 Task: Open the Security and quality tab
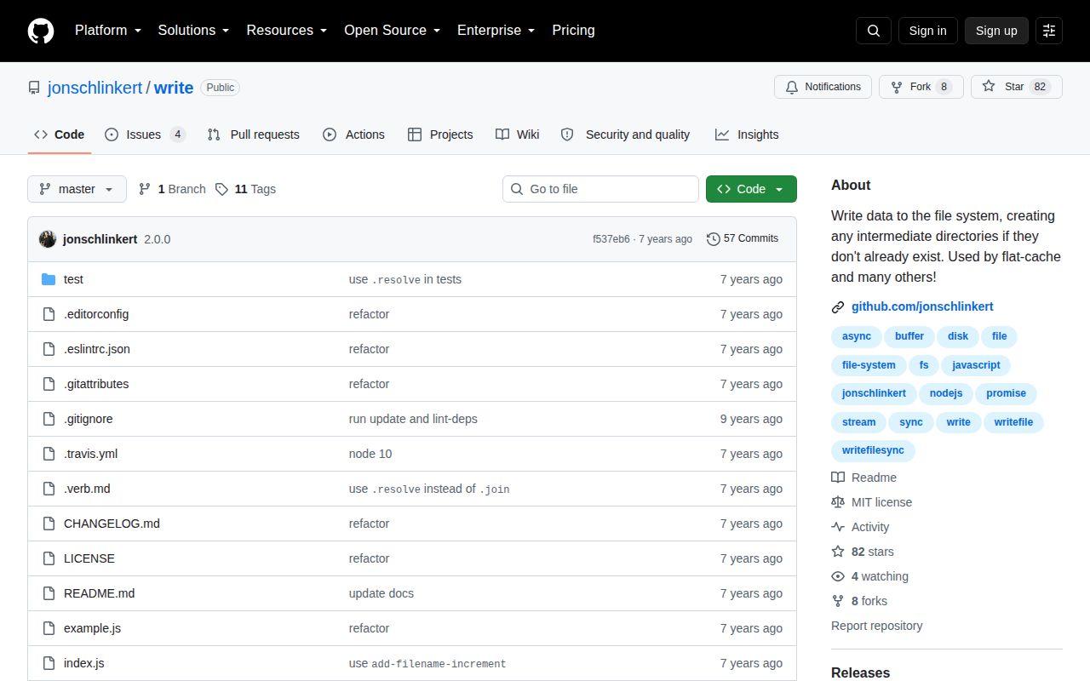pos(626,134)
